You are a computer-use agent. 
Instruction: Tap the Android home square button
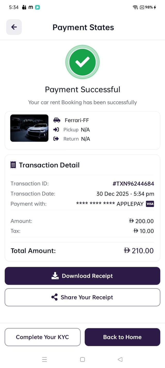coord(82,359)
